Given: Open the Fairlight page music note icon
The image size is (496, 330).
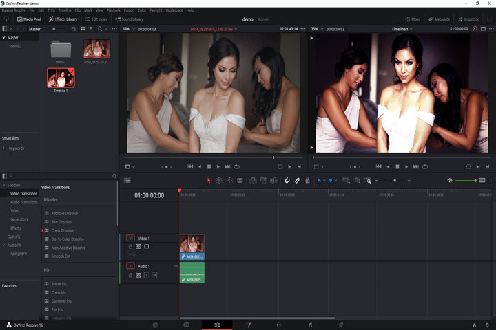Looking at the screenshot, I should (310, 324).
